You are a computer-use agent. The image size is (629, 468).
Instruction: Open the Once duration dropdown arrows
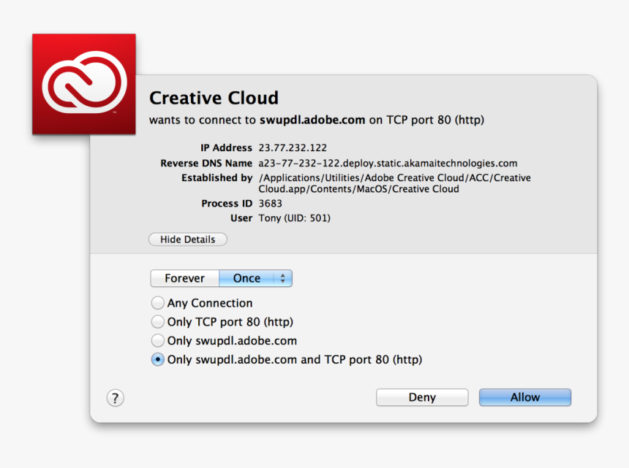point(283,278)
